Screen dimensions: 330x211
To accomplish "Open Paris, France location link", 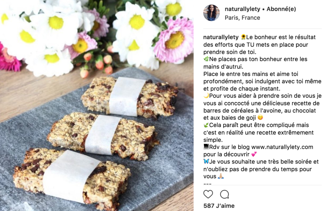I will 242,18.
